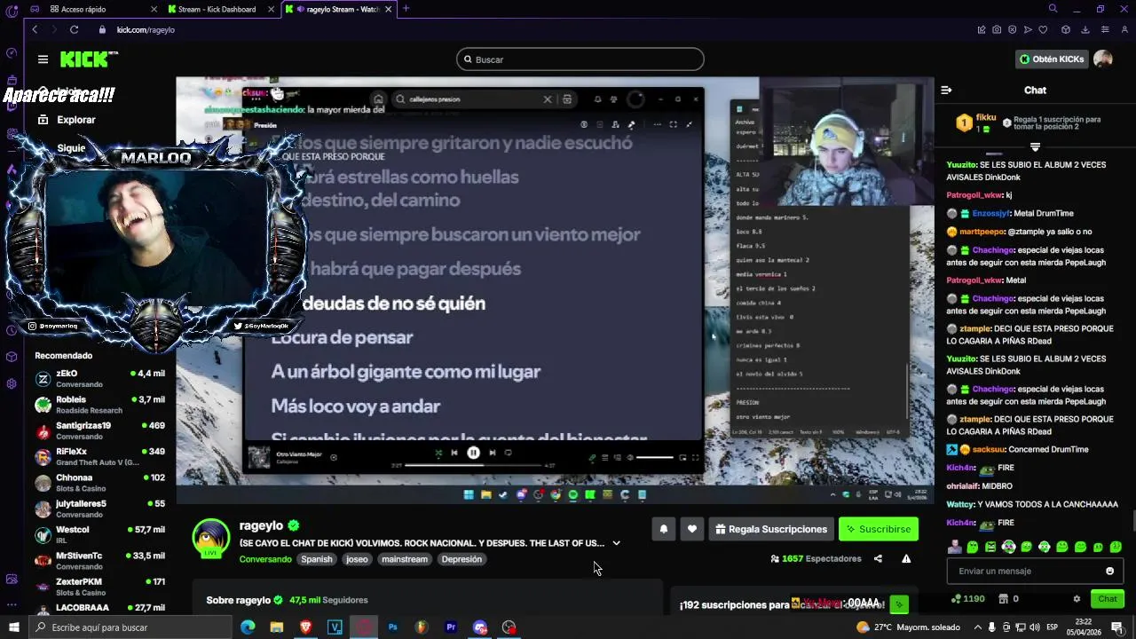Pause the music player in stream
Screen dimensions: 1136x639
(x=473, y=453)
